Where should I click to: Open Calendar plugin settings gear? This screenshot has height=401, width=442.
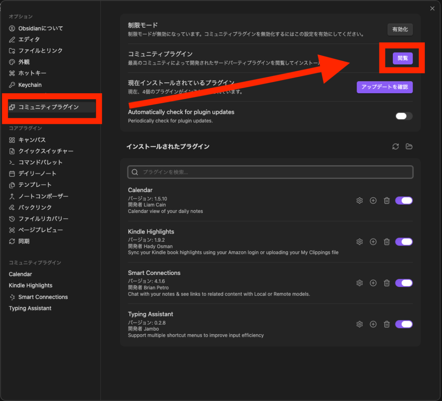coord(360,200)
